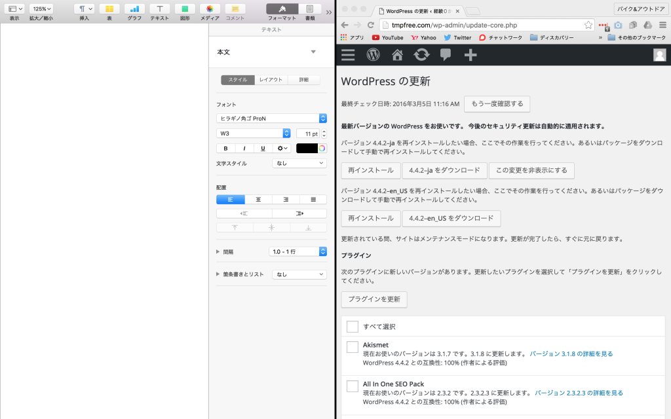
Task: Open the 文字スタイル dropdown
Action: click(x=299, y=163)
